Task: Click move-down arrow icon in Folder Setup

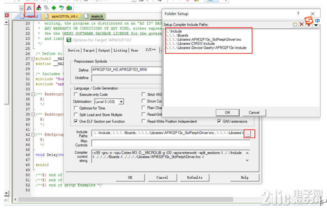Action: tap(316, 25)
